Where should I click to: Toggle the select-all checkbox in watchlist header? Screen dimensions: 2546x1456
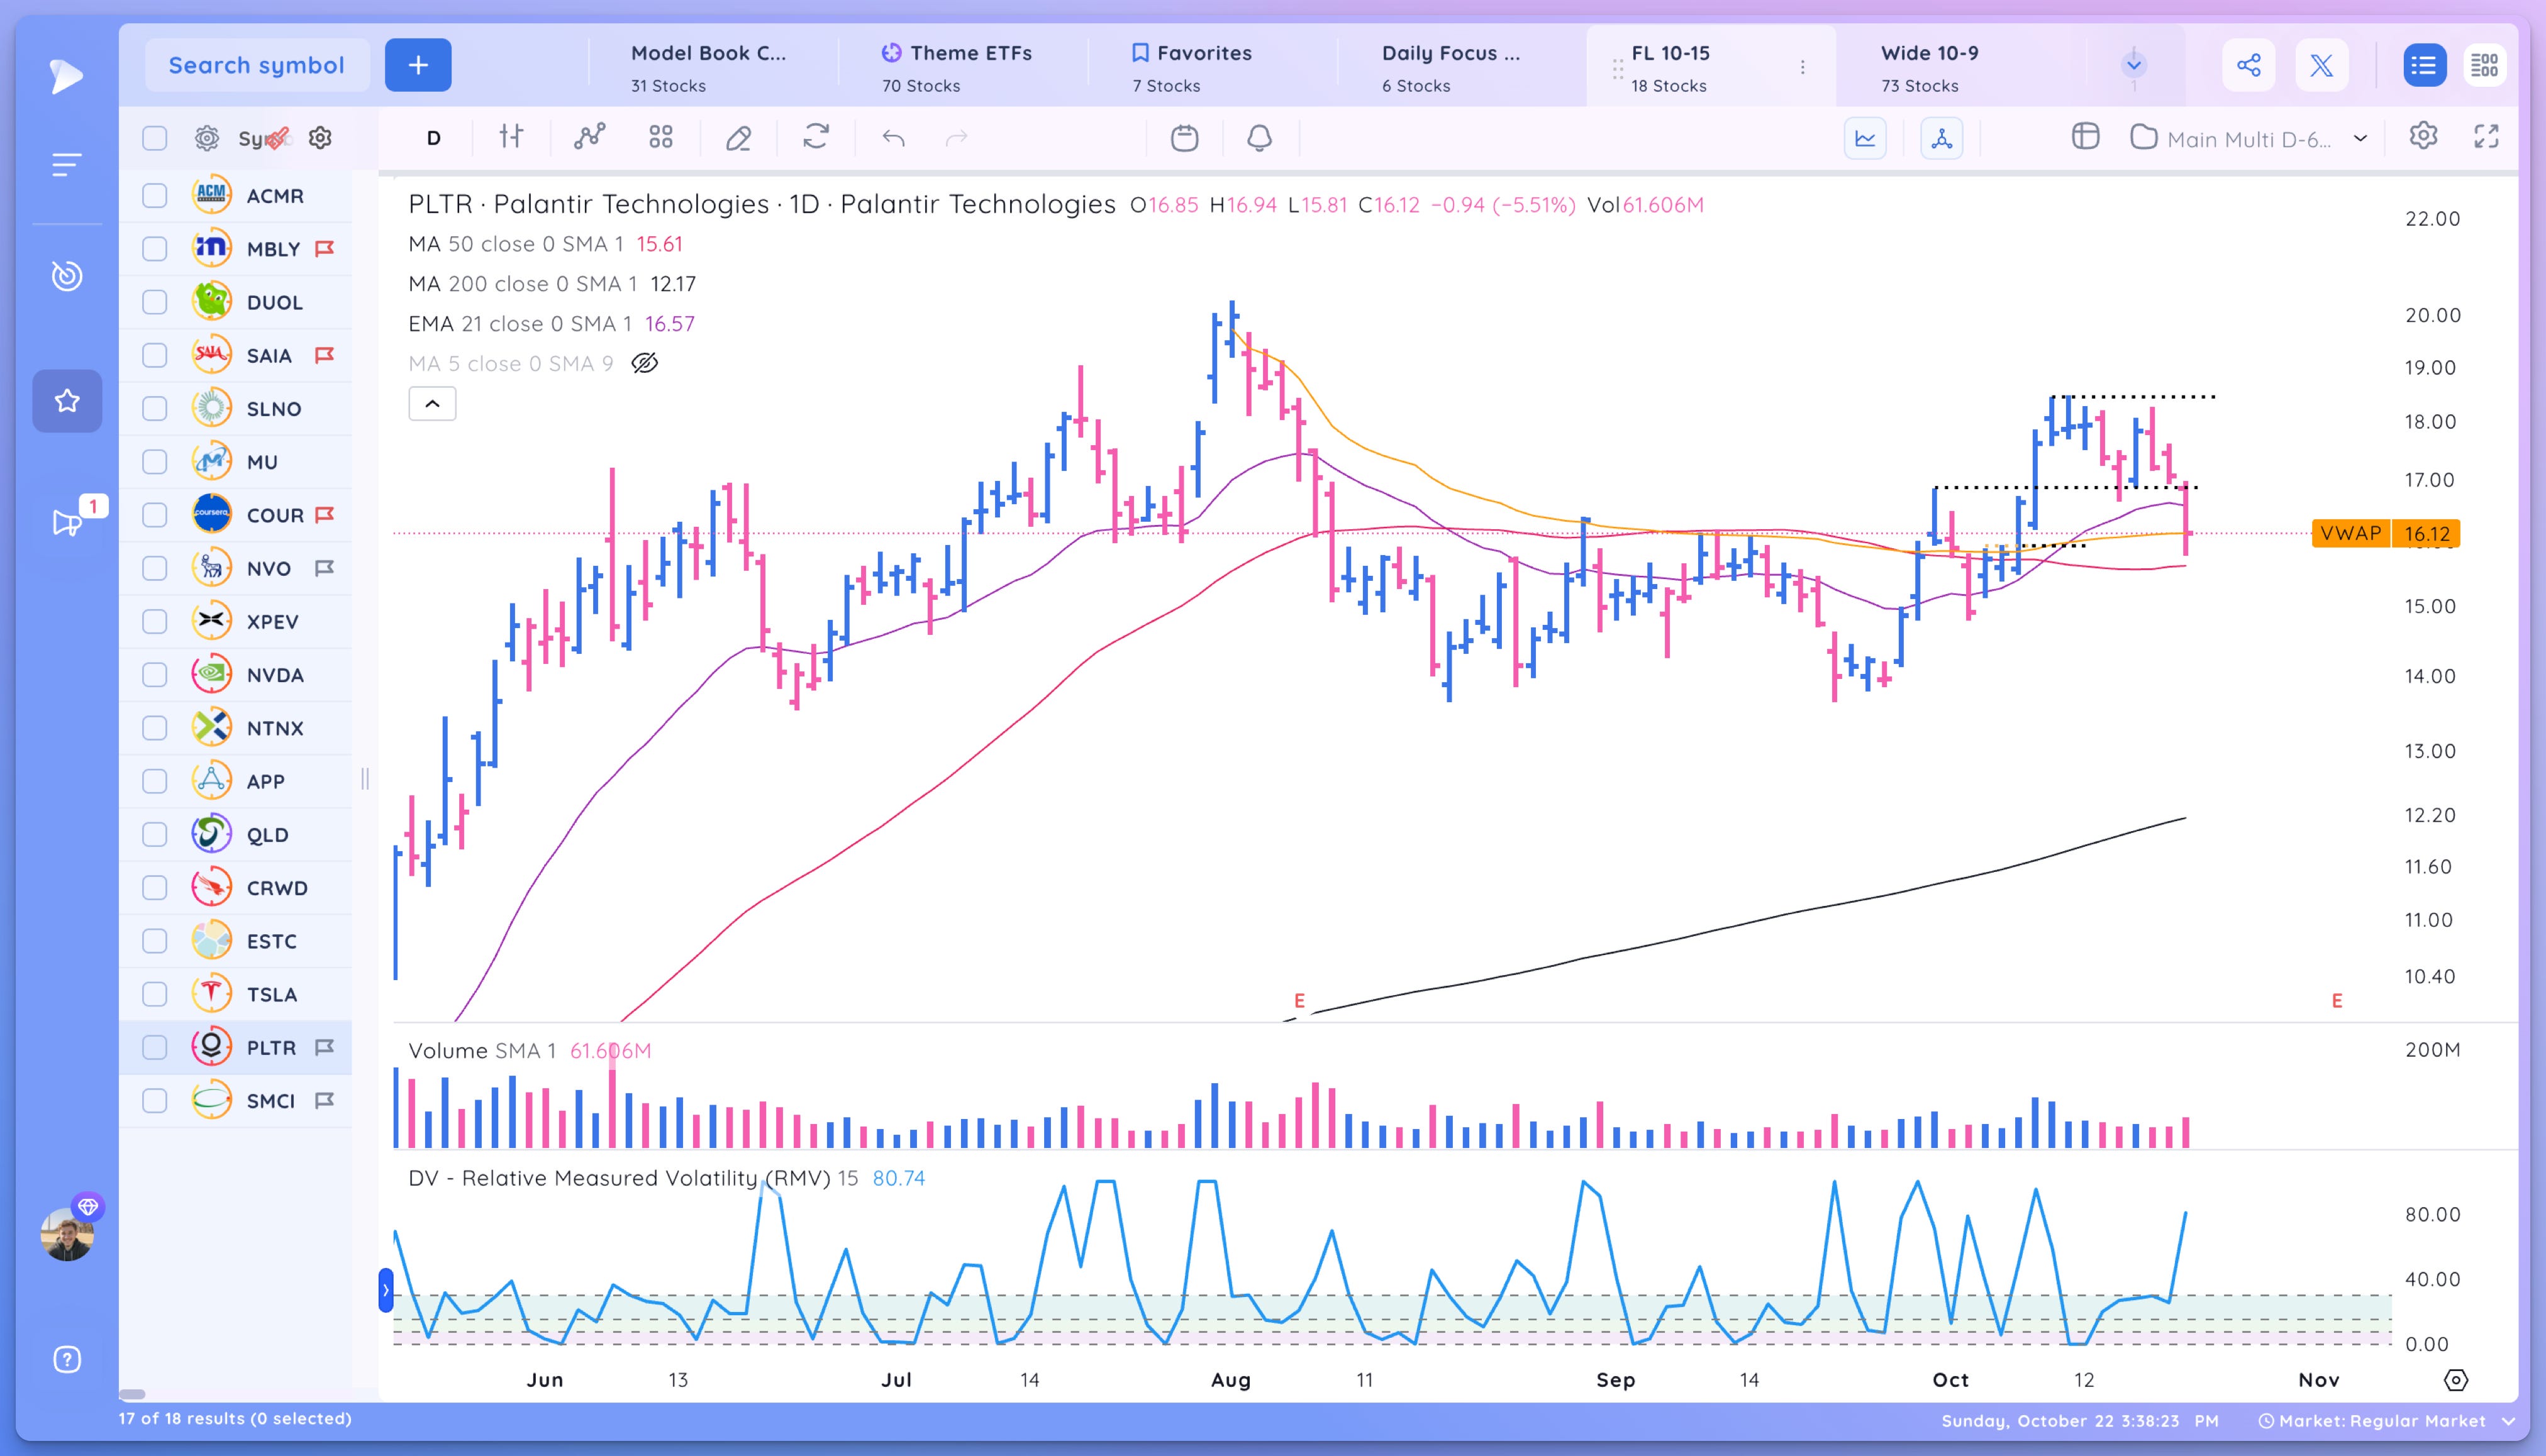click(x=154, y=138)
